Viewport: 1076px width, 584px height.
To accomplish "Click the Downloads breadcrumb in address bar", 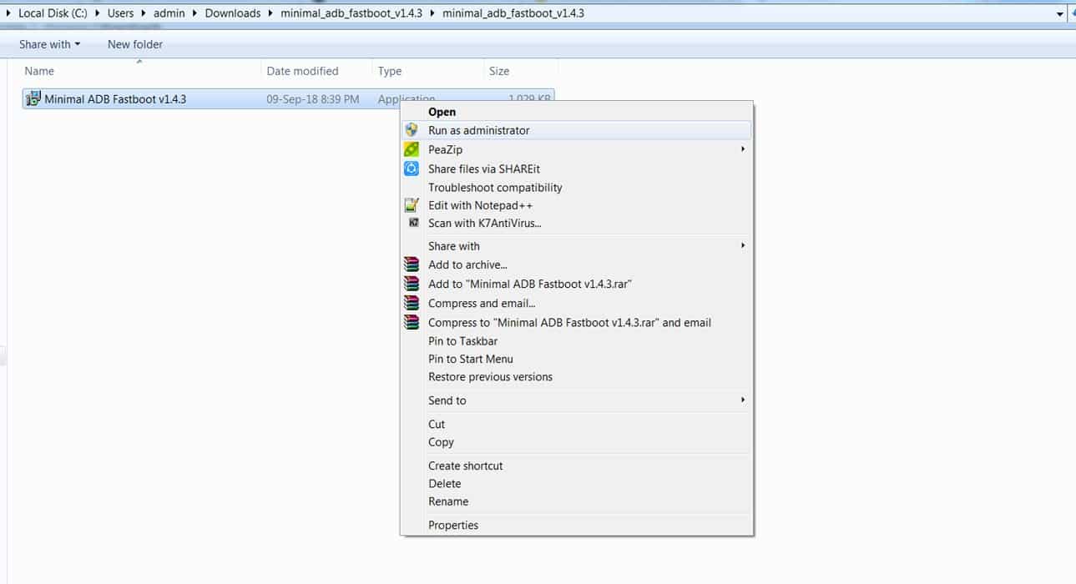I will (x=232, y=13).
